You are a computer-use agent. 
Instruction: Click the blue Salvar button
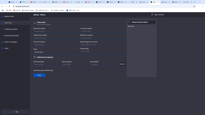[x=39, y=75]
